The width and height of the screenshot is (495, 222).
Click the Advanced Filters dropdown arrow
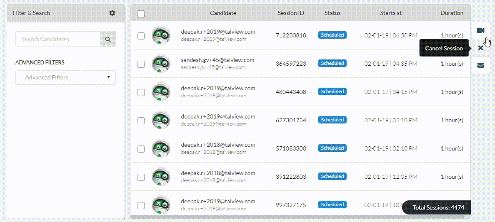click(x=109, y=77)
